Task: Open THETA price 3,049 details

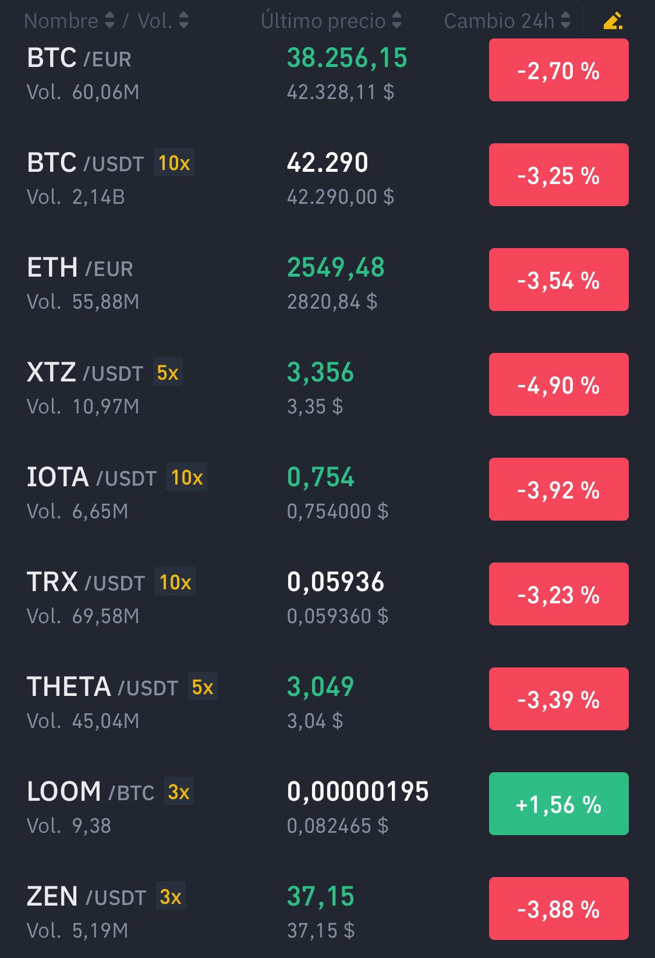Action: click(x=320, y=687)
